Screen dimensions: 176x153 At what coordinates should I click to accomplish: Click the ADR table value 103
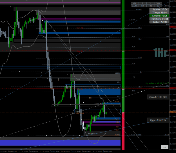coord(150,6)
